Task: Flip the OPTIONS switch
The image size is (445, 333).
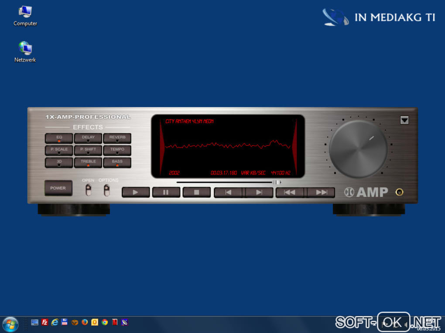Action: coord(107,190)
